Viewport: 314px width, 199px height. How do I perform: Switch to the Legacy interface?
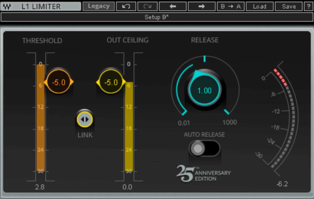pos(99,6)
